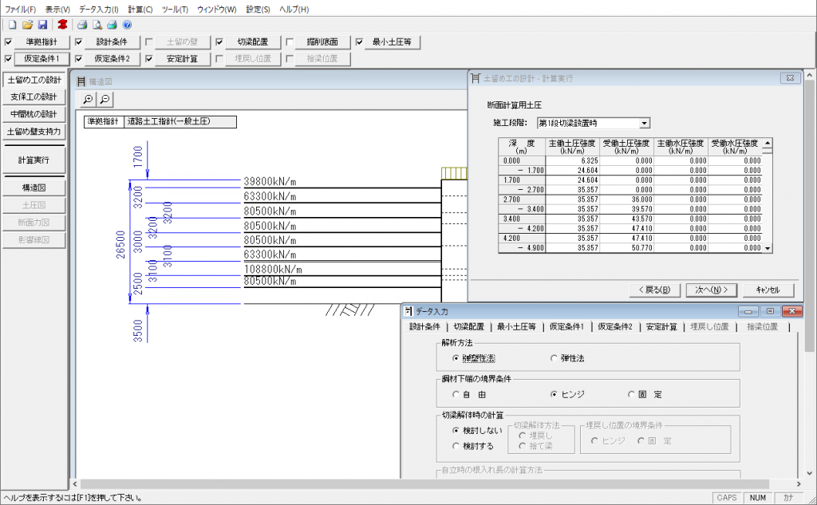817x505 pixels.
Task: Switch to the 安定計算 tab
Action: click(661, 326)
